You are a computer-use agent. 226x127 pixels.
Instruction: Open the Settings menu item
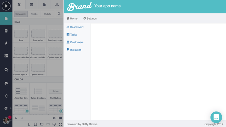coord(90,18)
